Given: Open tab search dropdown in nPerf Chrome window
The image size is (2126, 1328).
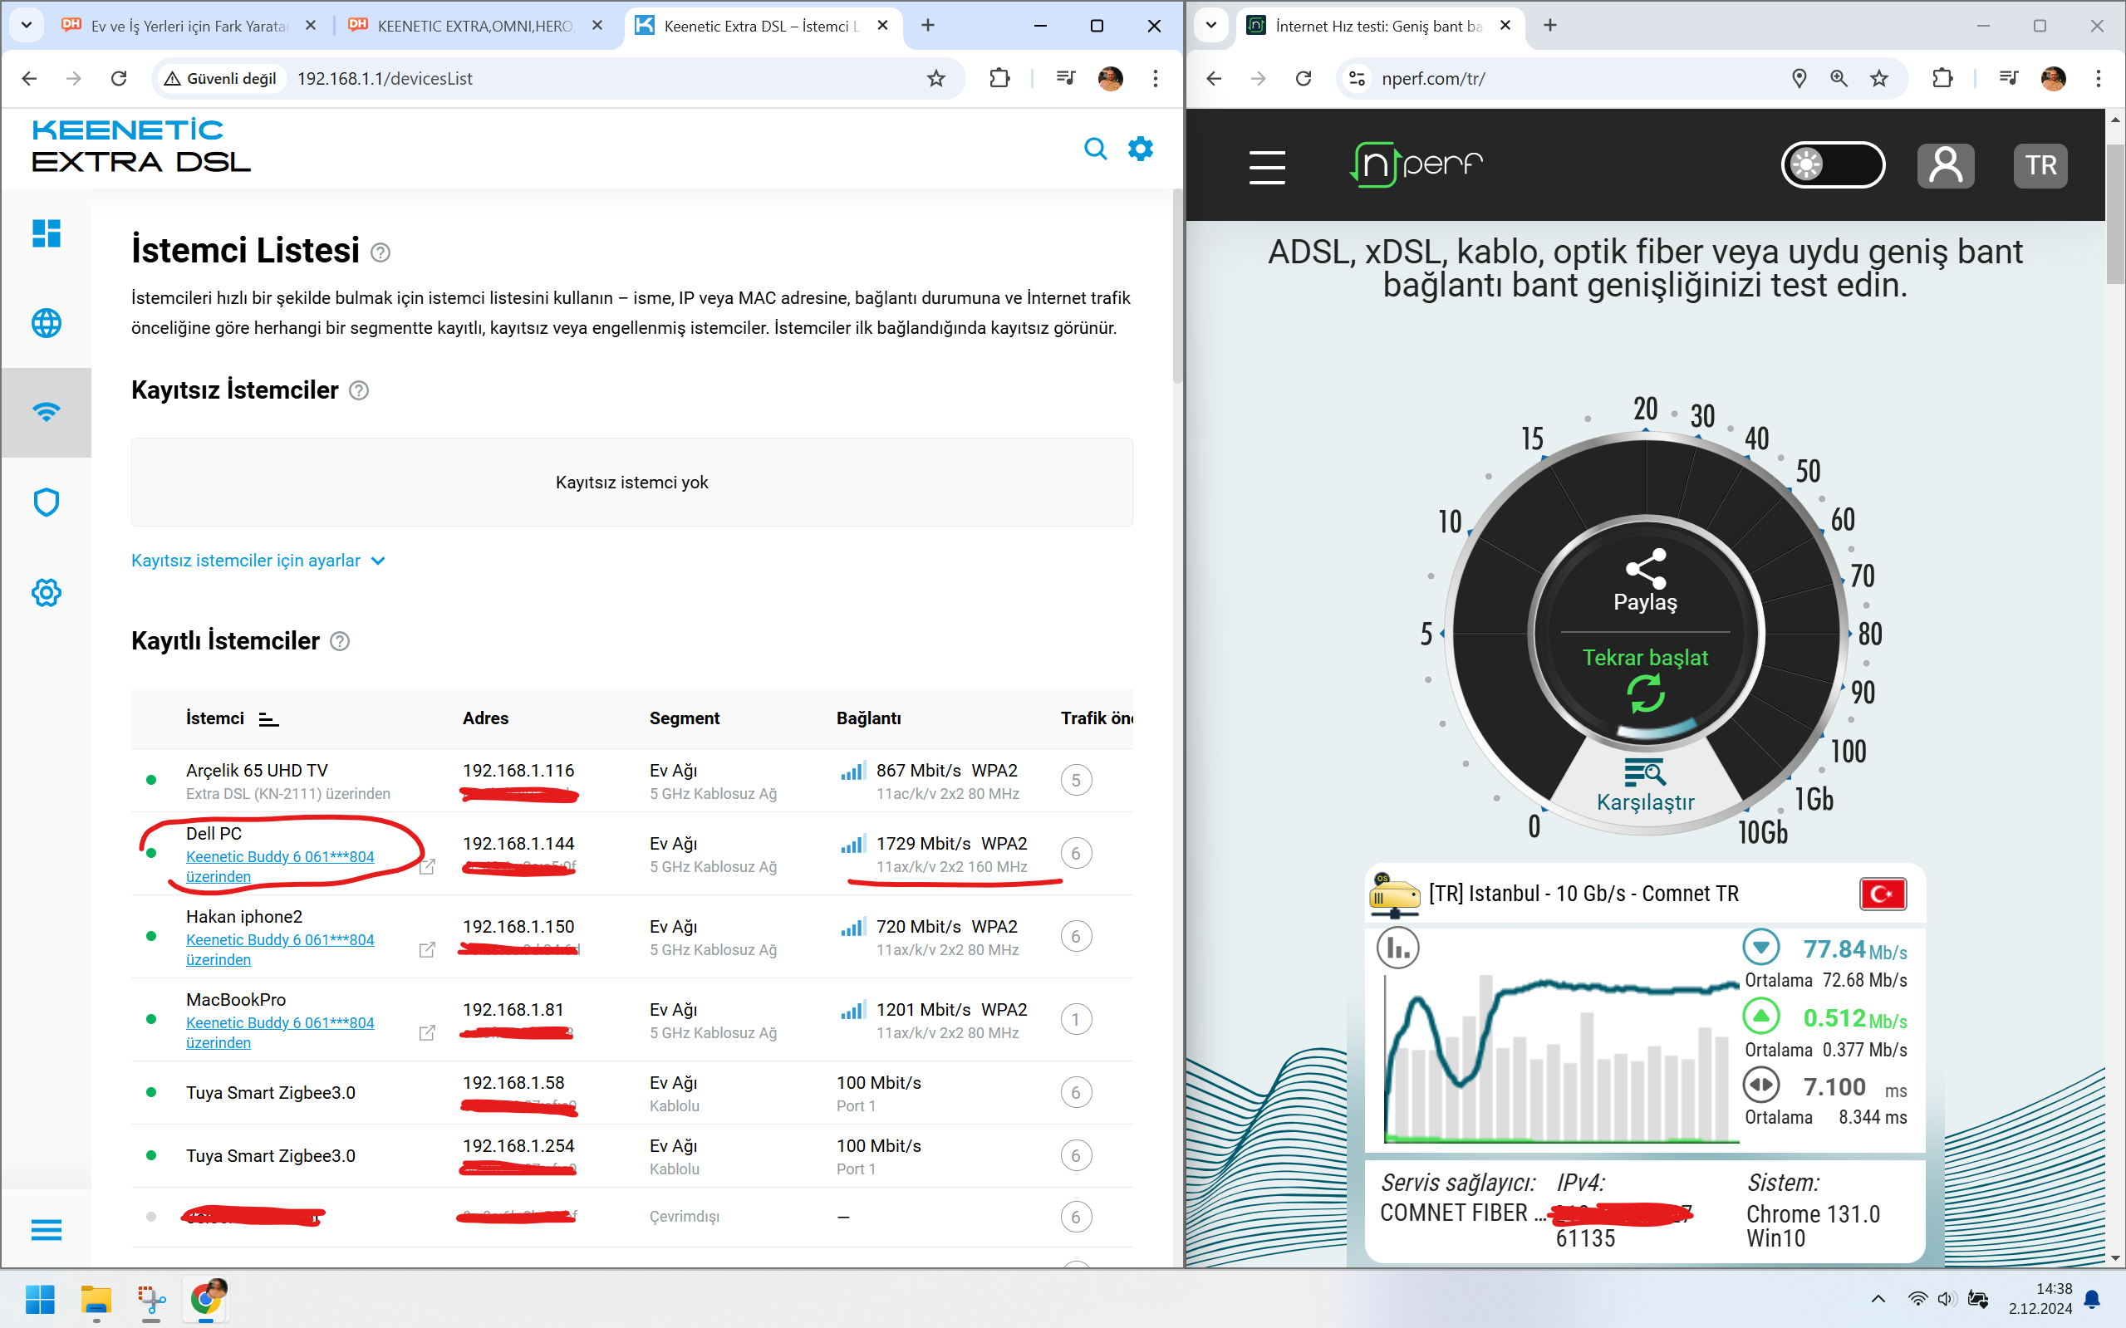Looking at the screenshot, I should coord(1211,26).
